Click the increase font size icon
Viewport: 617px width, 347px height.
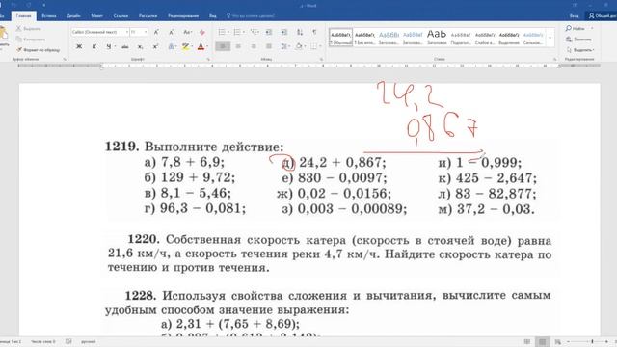(x=156, y=32)
